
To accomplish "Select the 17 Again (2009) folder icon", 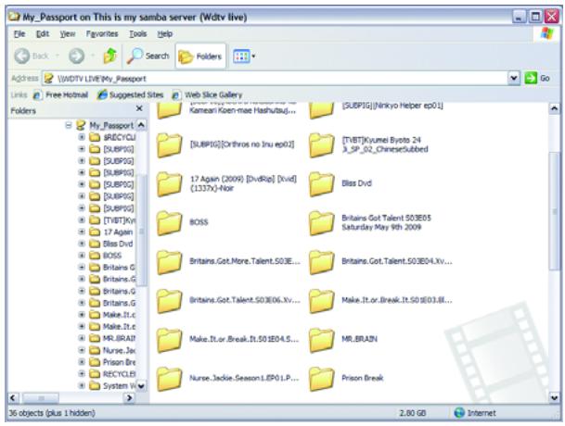I will [x=170, y=184].
